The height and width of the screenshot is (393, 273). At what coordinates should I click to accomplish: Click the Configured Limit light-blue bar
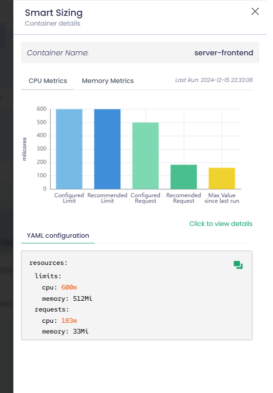[69, 149]
